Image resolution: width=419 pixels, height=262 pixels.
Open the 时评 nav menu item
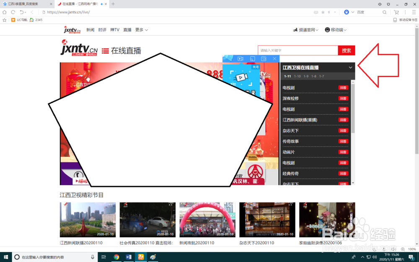[102, 30]
